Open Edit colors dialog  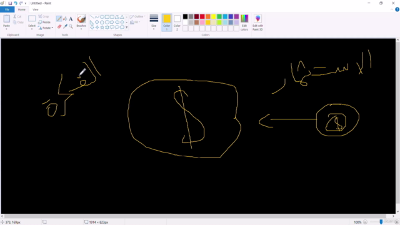point(244,22)
